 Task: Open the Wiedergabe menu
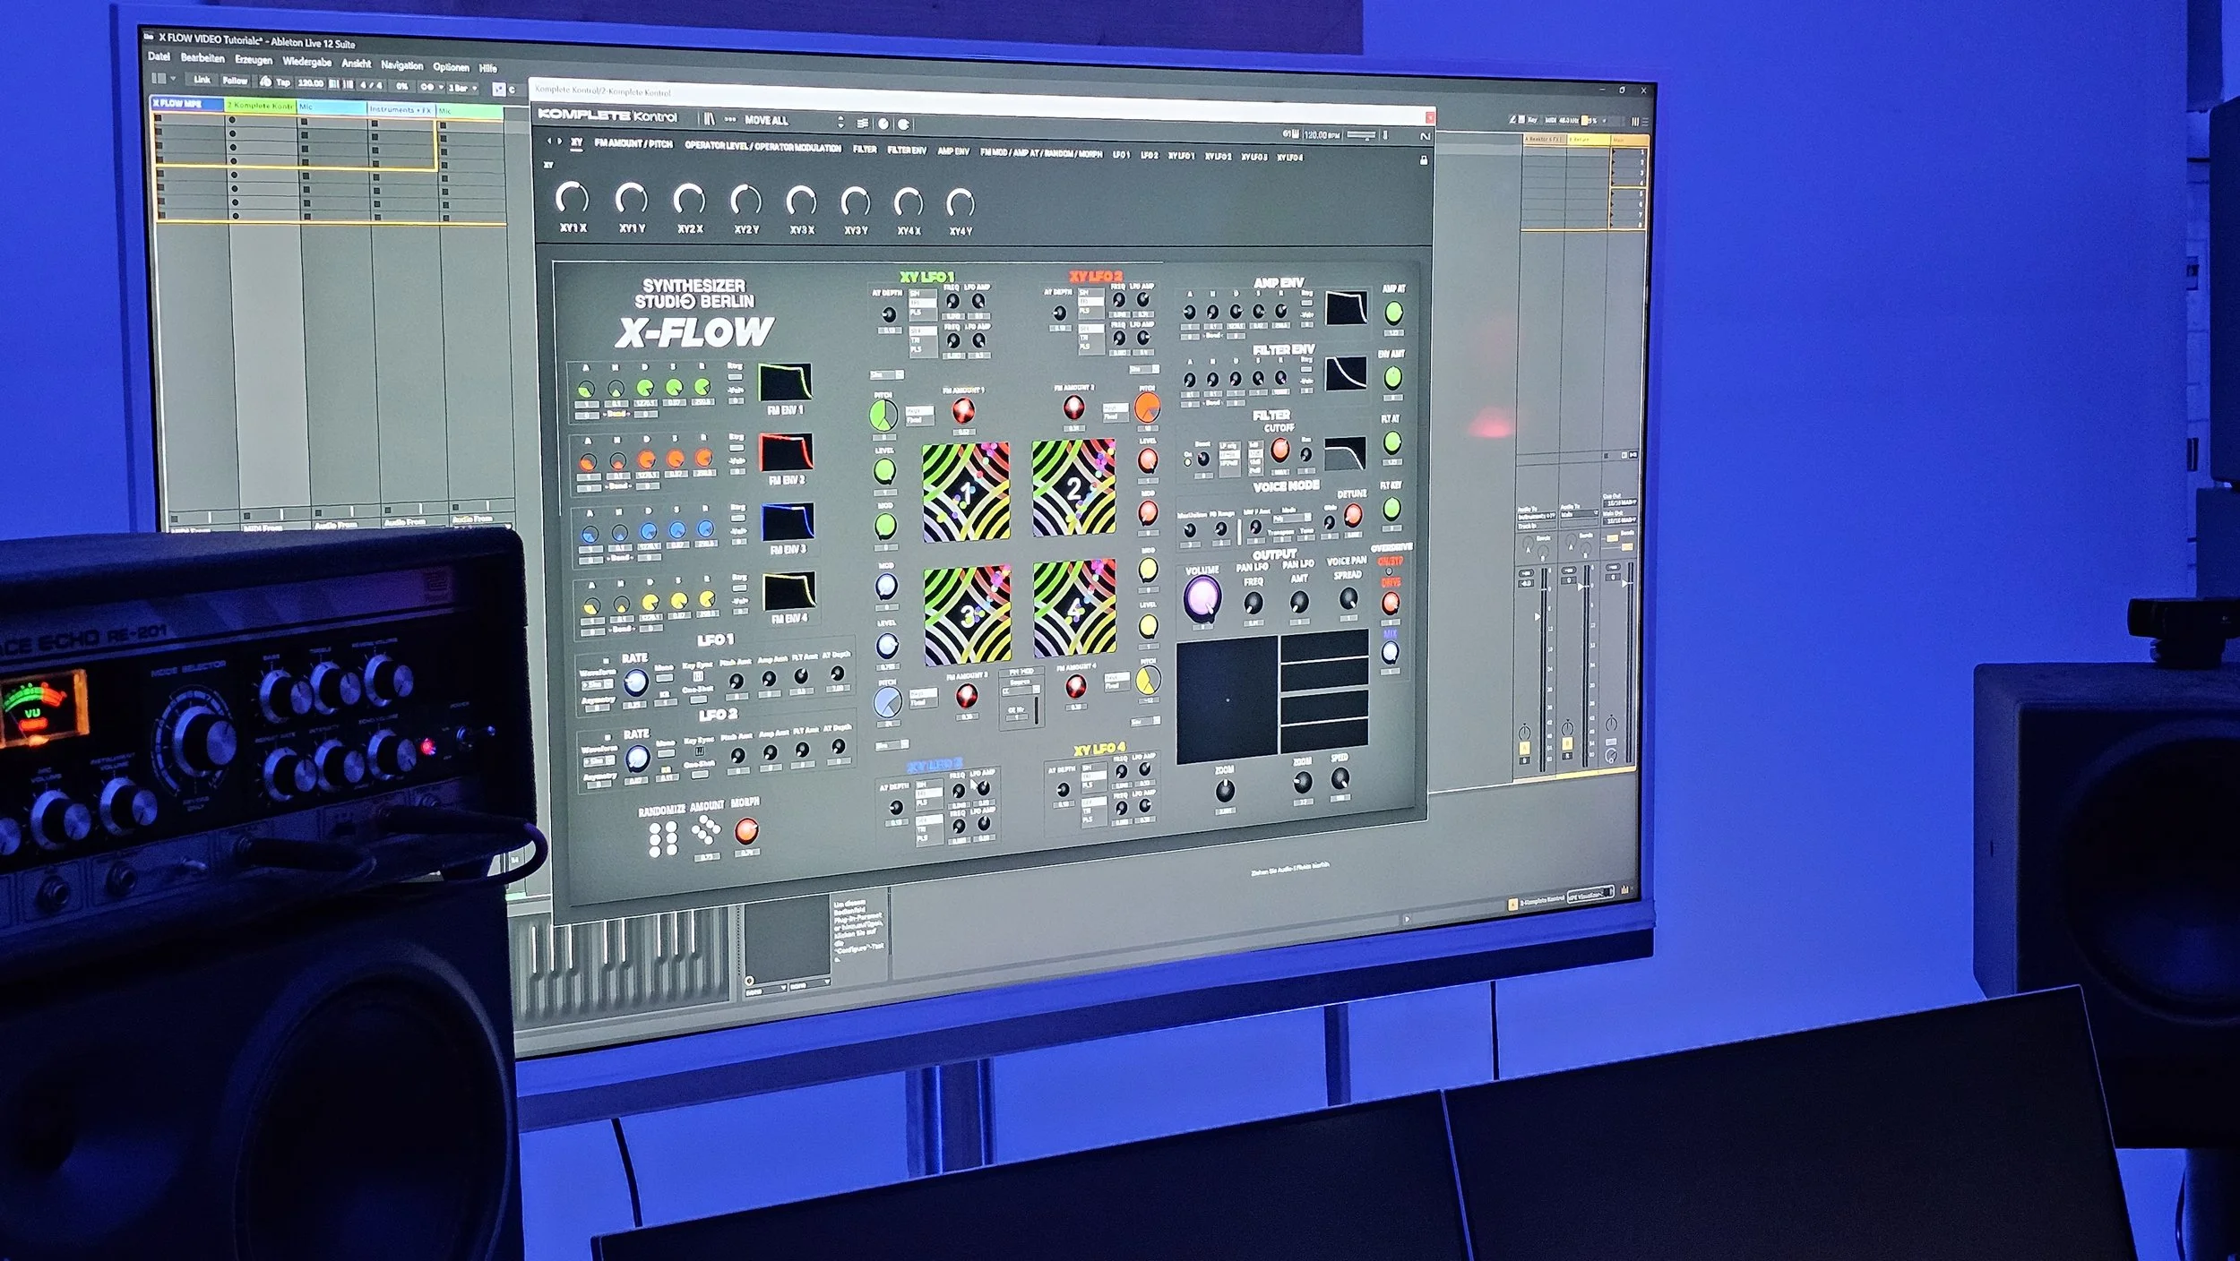306,62
